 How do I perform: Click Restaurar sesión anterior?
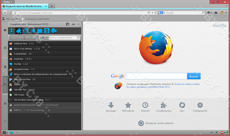(x=156, y=123)
